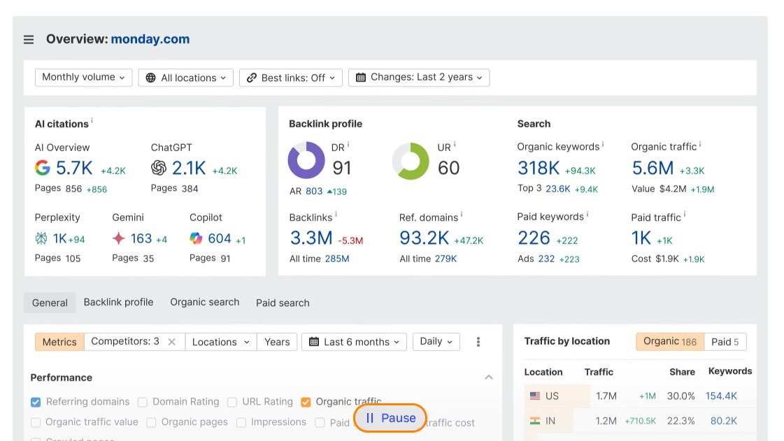Click the Copilot logo icon

pos(196,238)
